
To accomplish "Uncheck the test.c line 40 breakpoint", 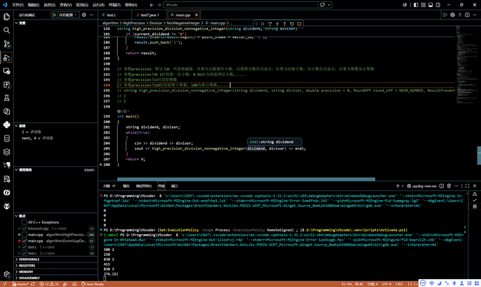I will [24, 253].
